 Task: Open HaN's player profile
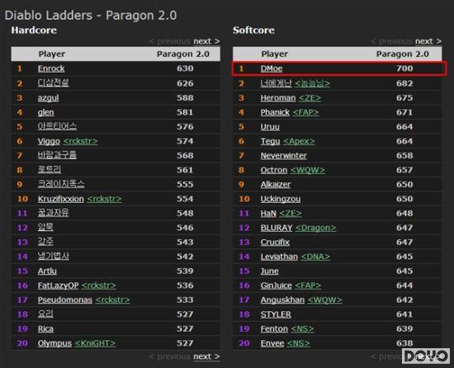pyautogui.click(x=268, y=213)
